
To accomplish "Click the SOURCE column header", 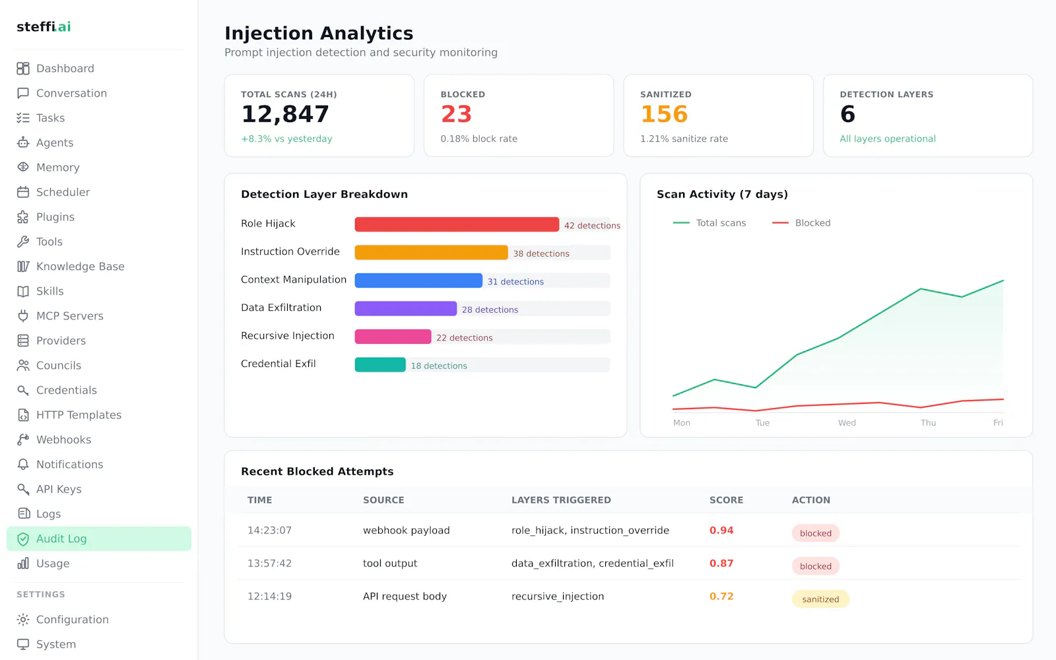I will click(x=383, y=500).
